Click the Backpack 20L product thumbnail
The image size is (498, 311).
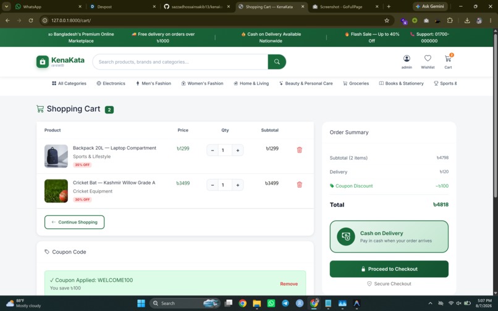coord(56,156)
